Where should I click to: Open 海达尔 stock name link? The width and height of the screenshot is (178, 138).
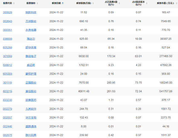[x=31, y=39]
